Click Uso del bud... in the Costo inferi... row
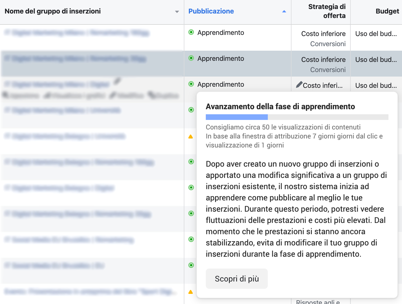402x304 pixels. coord(376,86)
